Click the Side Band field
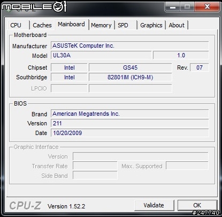Image resolution: width=222 pixels, height=217 pixels. (x=95, y=175)
